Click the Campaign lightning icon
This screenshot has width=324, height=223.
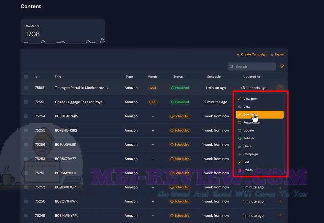coord(240,154)
